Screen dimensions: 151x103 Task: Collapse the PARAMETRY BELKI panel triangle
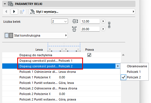coord(5,4)
